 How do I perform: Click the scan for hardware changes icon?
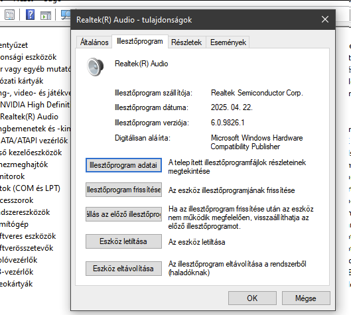point(66,15)
